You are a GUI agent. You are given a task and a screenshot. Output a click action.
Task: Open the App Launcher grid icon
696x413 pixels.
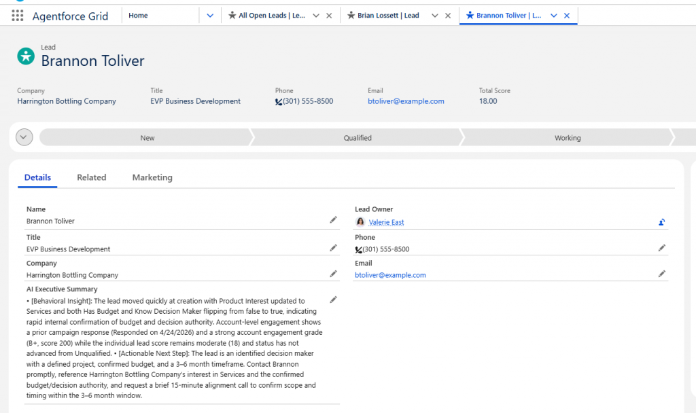tap(17, 16)
